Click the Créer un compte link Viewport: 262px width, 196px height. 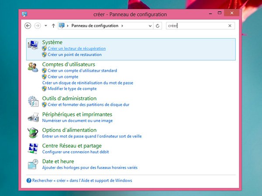click(x=63, y=77)
